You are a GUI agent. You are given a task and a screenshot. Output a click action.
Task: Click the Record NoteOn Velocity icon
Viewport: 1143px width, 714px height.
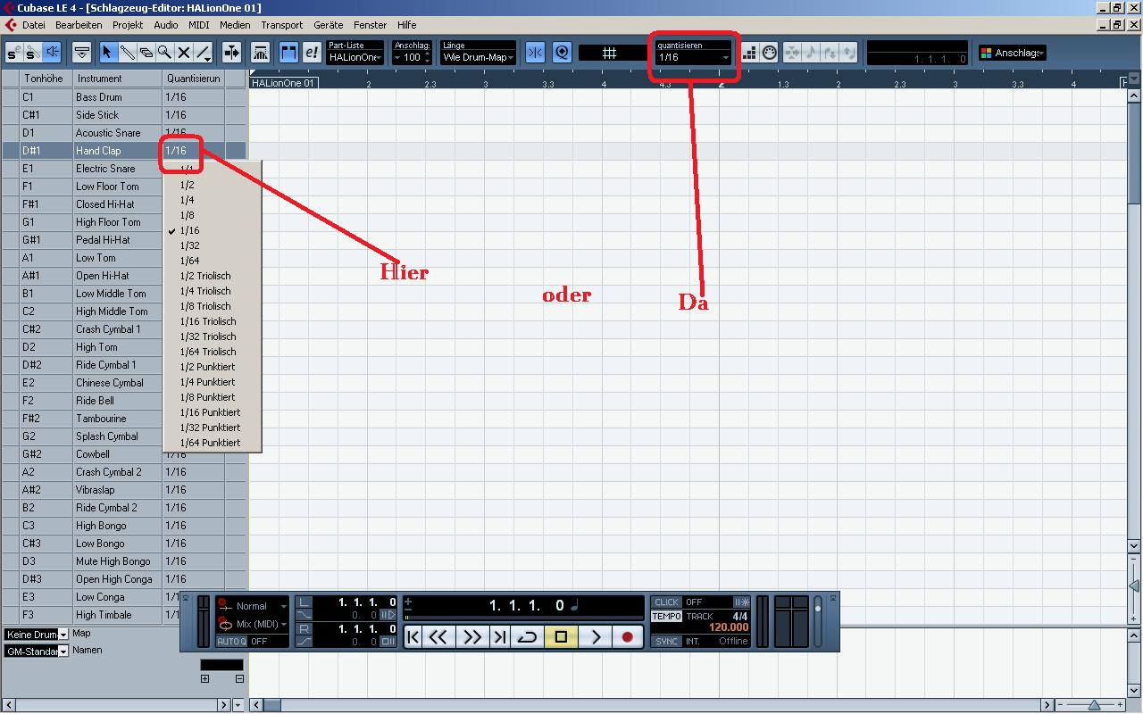[830, 53]
